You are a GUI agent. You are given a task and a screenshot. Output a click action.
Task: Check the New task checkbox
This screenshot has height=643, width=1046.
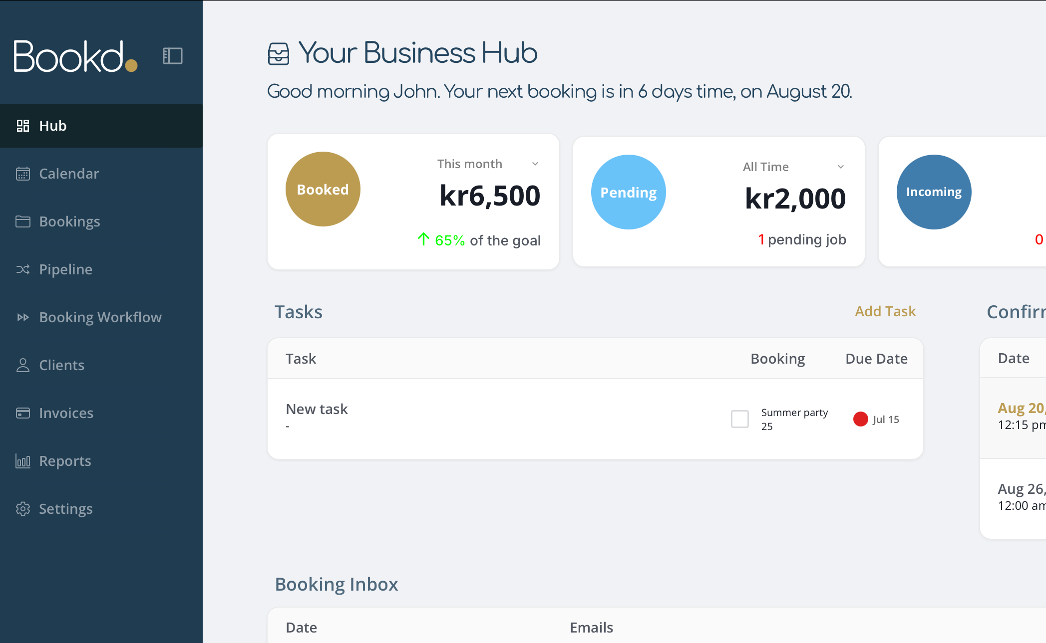pyautogui.click(x=739, y=419)
